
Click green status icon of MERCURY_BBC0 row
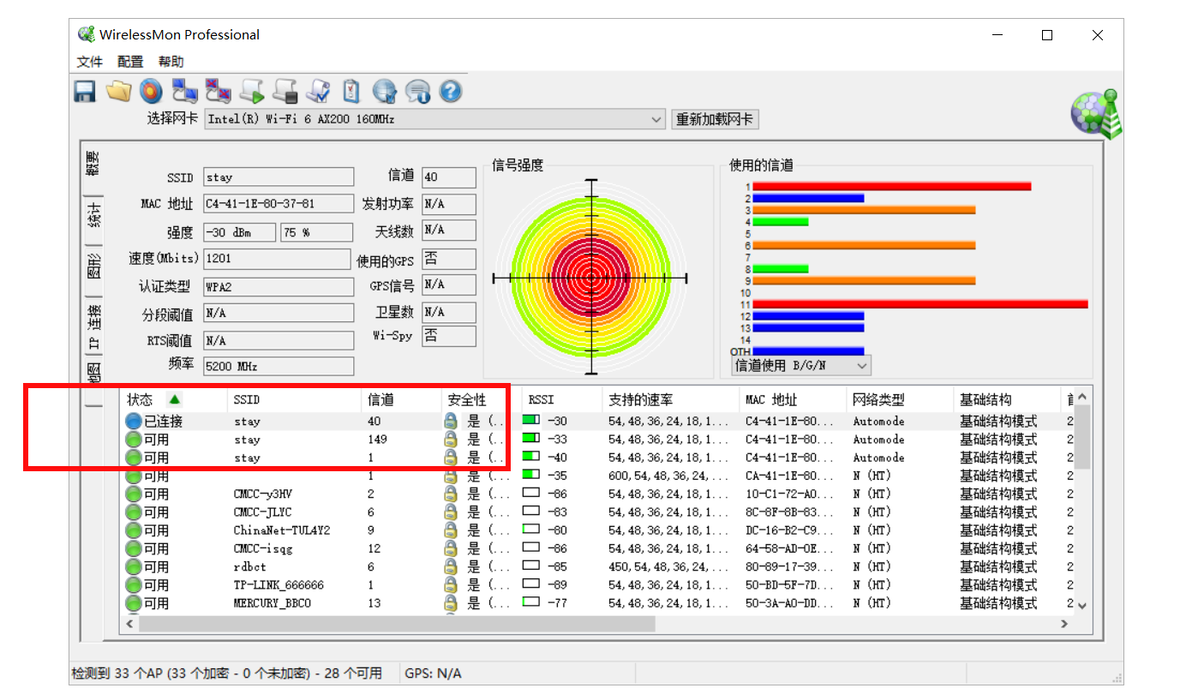(133, 603)
